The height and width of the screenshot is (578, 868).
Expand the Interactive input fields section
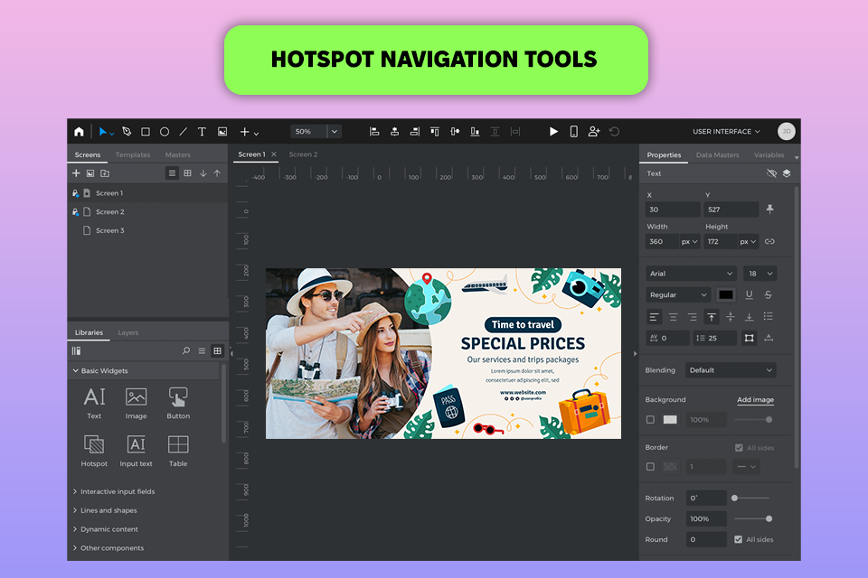pyautogui.click(x=117, y=492)
